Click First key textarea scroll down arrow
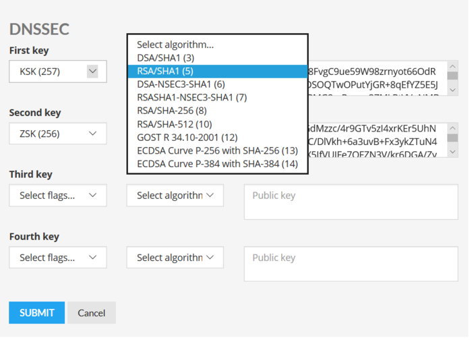 (x=452, y=90)
